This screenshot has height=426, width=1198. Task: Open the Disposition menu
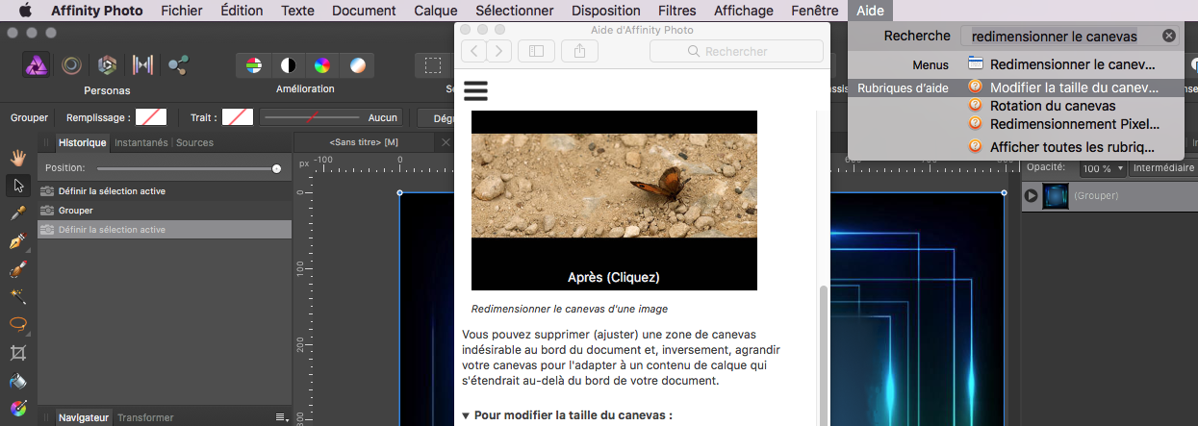tap(605, 11)
